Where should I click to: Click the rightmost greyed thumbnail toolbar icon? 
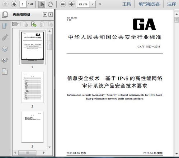(51, 24)
